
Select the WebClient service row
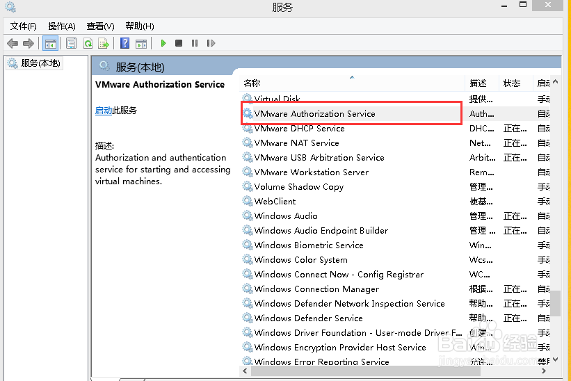tap(395, 201)
